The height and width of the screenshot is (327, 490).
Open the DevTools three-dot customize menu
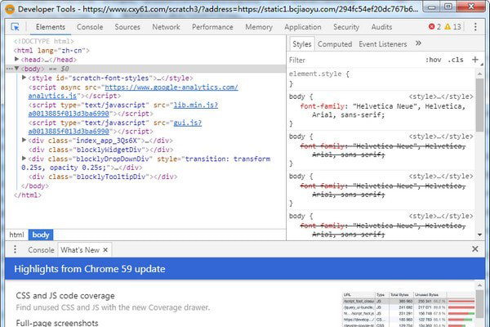pyautogui.click(x=475, y=27)
